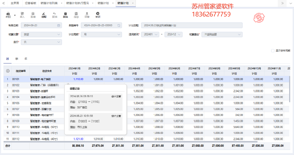Switch to 主界面 tab
Viewport: 294px width, 155px height.
(15, 3)
